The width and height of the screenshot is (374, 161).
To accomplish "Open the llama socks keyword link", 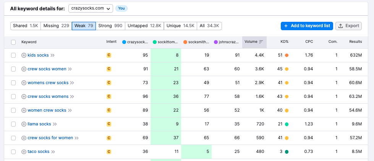I will (39, 124).
